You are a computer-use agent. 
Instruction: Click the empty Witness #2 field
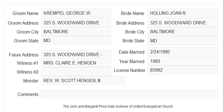pos(76,72)
